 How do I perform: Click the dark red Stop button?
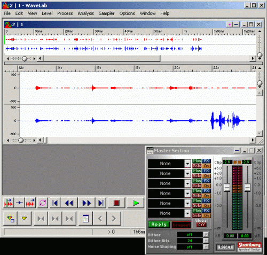click(116, 203)
